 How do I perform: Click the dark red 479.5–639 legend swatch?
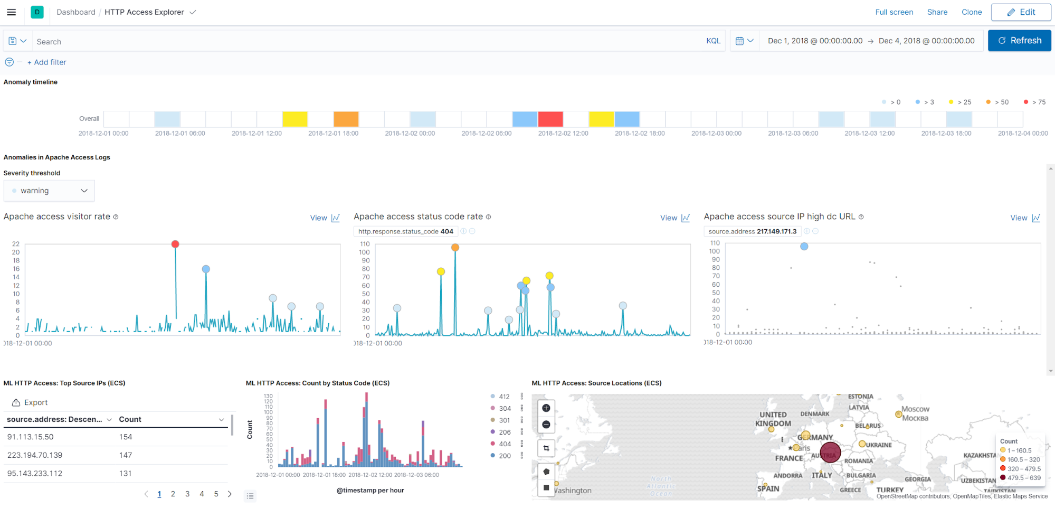1002,477
